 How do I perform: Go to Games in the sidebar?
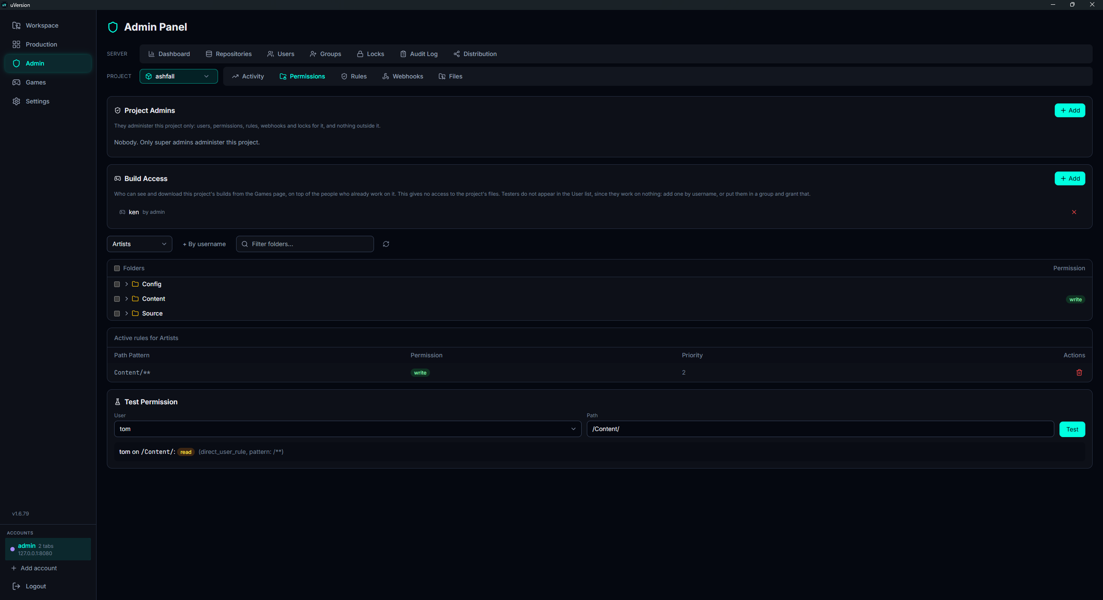point(48,82)
